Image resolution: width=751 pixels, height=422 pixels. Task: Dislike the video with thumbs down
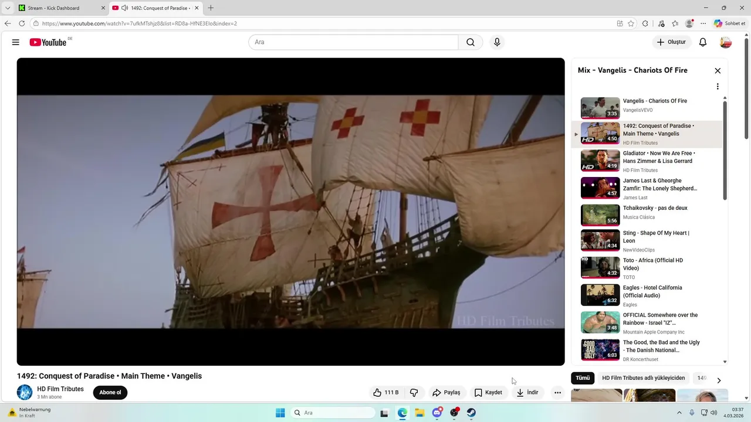tap(414, 393)
